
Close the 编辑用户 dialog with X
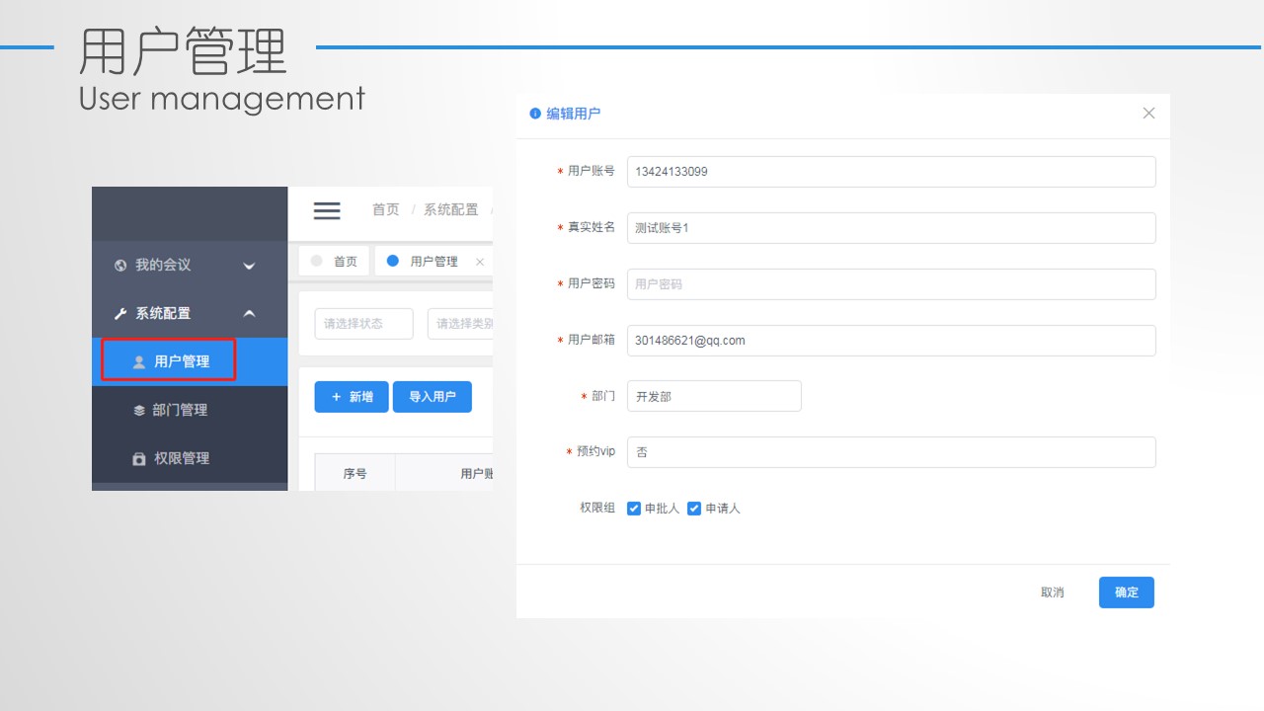[1148, 114]
